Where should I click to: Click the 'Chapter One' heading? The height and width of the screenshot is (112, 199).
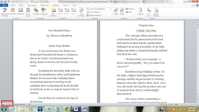[146, 26]
